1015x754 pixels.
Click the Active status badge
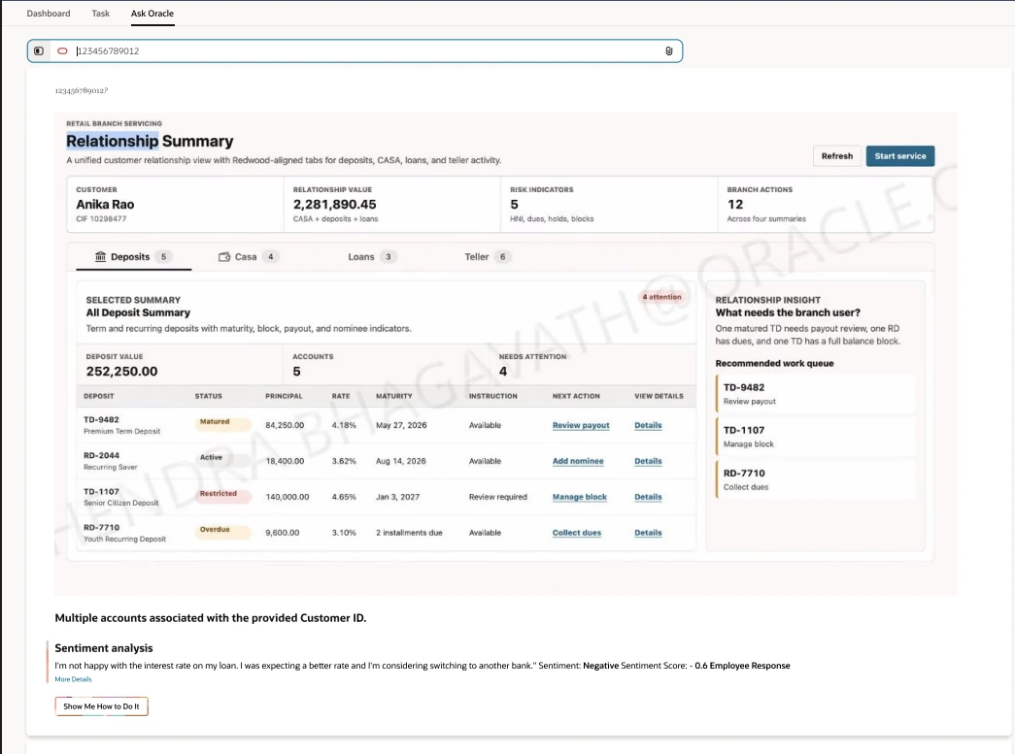pyautogui.click(x=222, y=458)
